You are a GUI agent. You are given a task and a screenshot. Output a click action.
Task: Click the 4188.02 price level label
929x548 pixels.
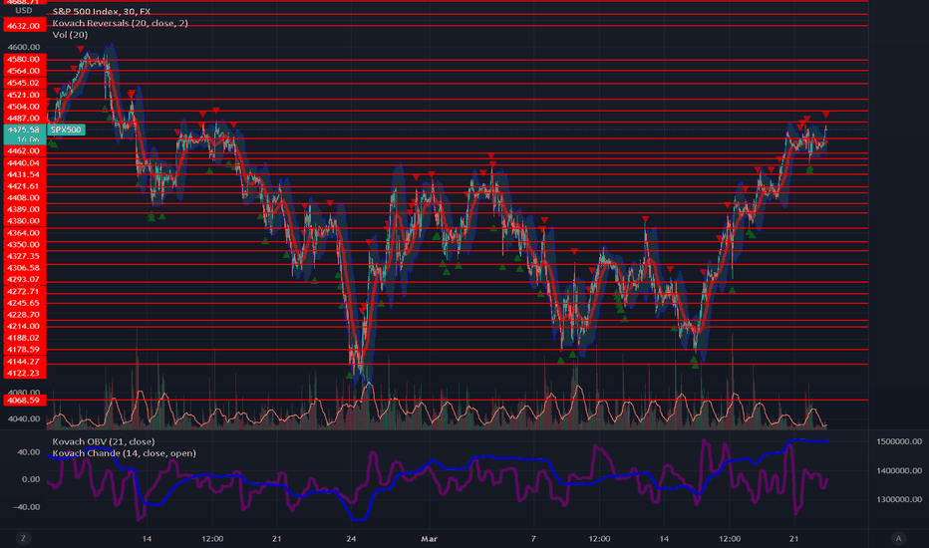[24, 338]
